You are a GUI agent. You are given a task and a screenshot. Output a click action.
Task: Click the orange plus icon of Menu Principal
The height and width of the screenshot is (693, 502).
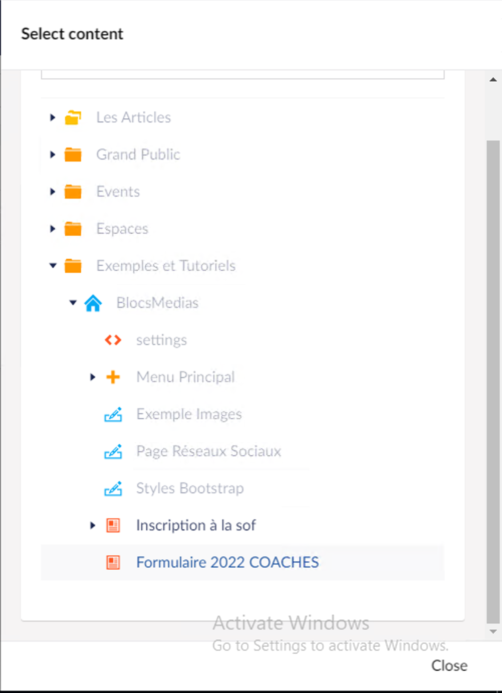pyautogui.click(x=113, y=377)
